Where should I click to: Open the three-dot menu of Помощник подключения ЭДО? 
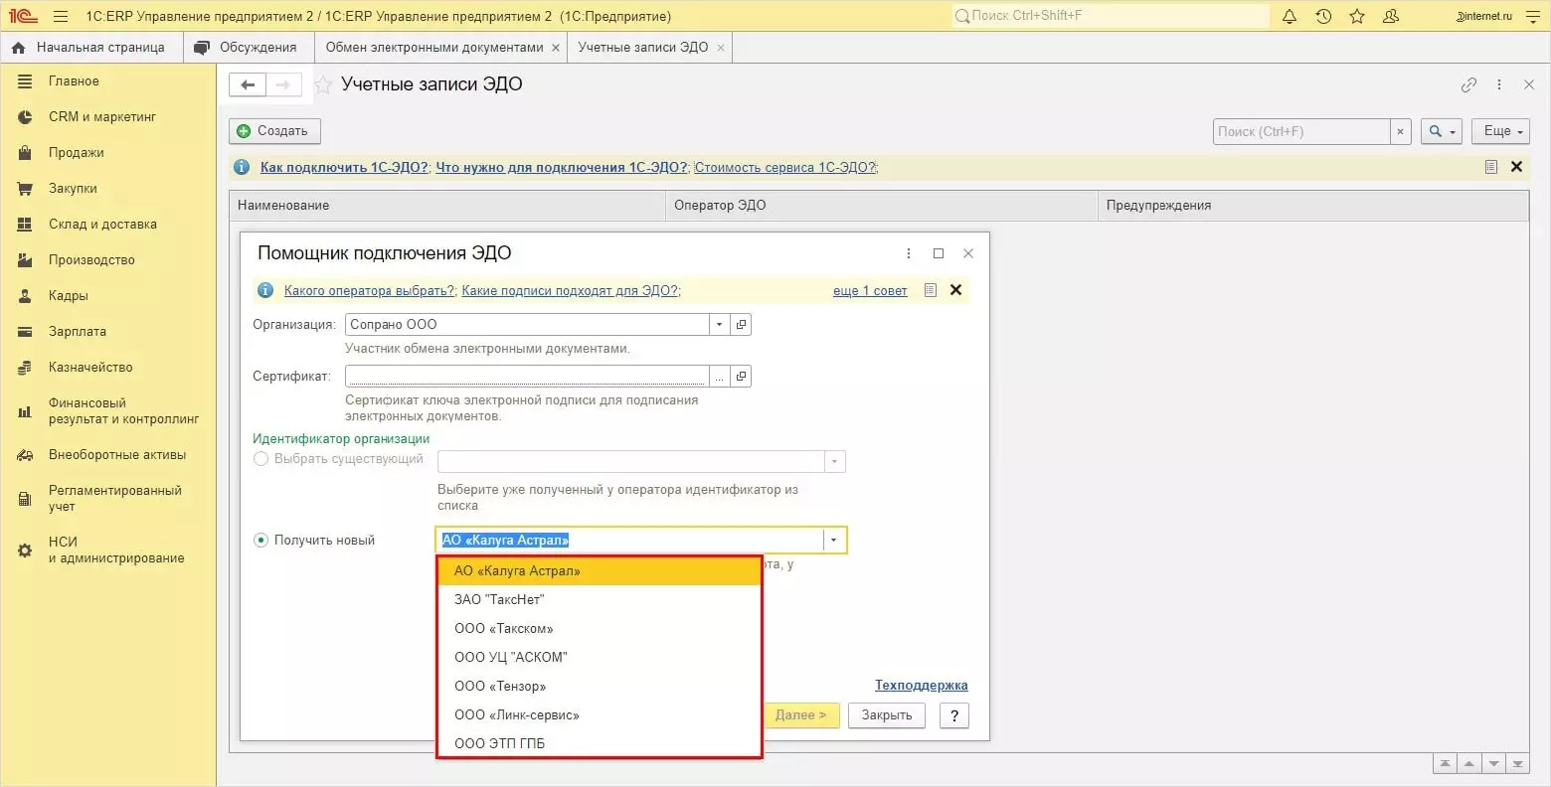[909, 253]
